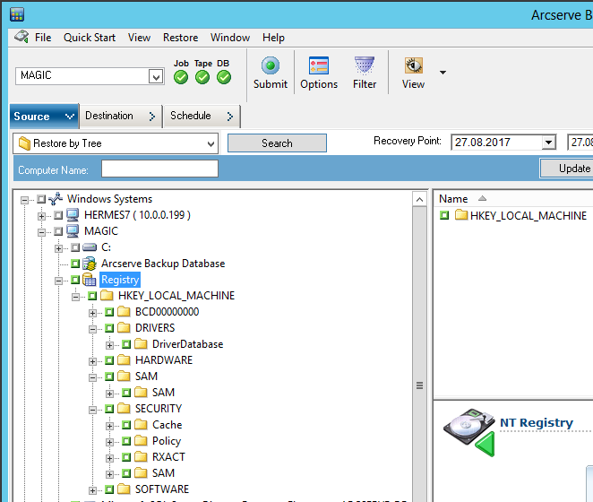Open the Options toolbar icon
Screen dimensions: 593x502
coord(319,65)
